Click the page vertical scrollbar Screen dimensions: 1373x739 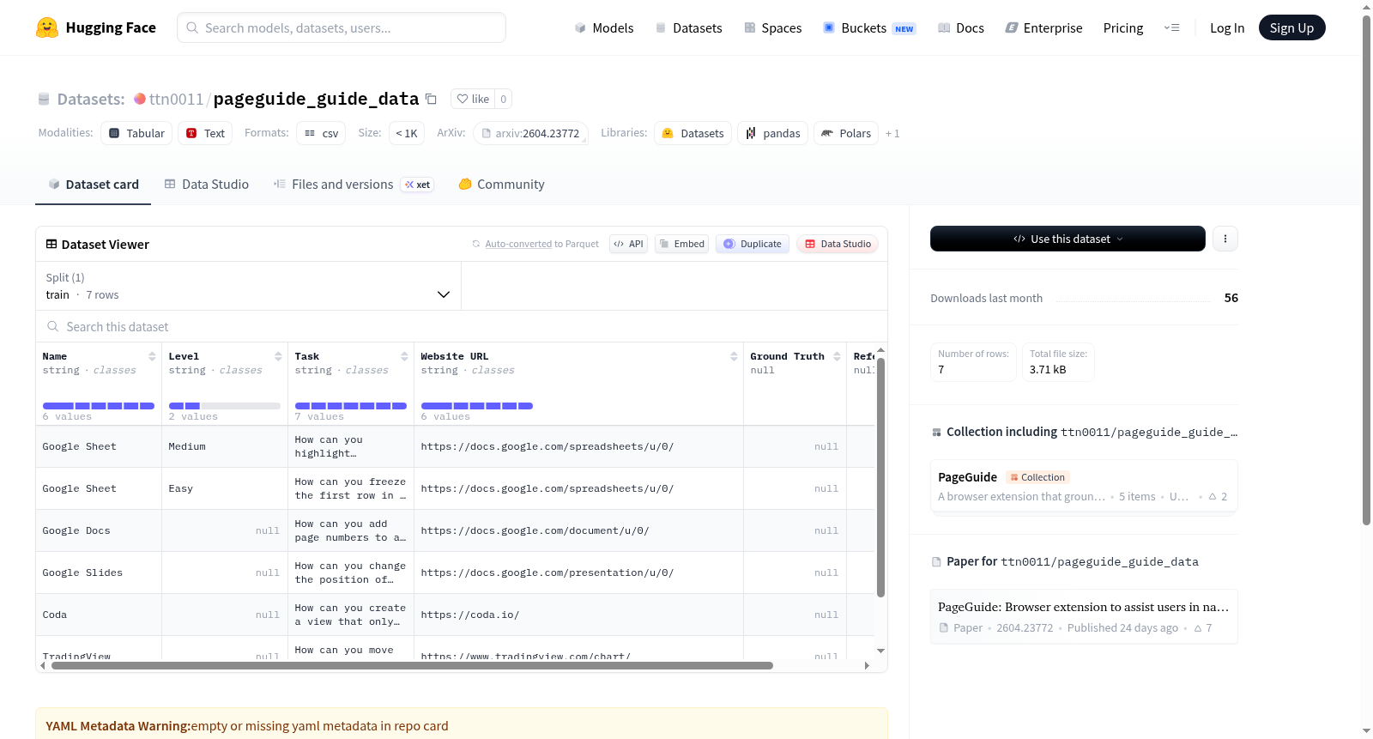(x=1366, y=270)
